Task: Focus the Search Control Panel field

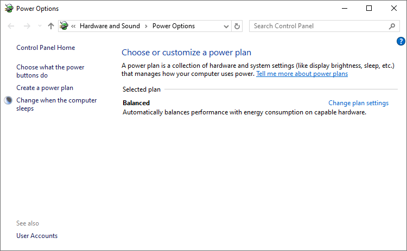Action: coord(324,26)
